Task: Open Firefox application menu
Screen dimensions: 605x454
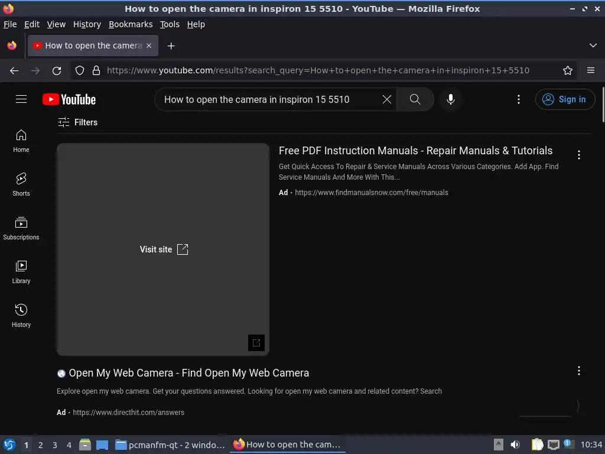Action: [x=591, y=71]
